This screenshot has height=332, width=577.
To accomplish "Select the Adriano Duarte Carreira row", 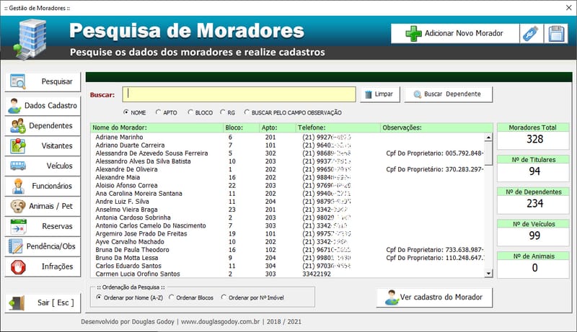I will point(287,145).
